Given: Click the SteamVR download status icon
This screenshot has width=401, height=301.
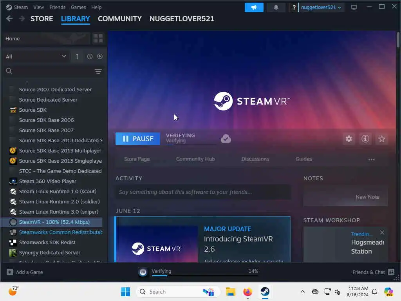Looking at the screenshot, I should click(x=143, y=272).
